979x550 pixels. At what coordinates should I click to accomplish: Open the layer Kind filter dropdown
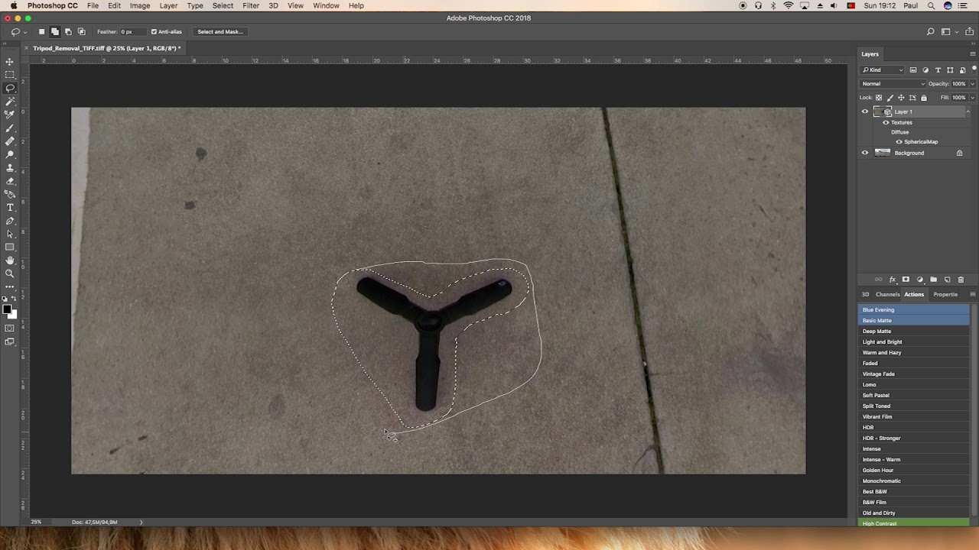[x=883, y=70]
